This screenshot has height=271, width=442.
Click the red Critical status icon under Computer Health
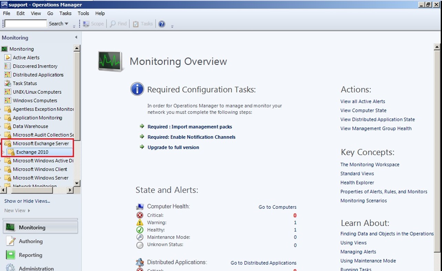(140, 215)
